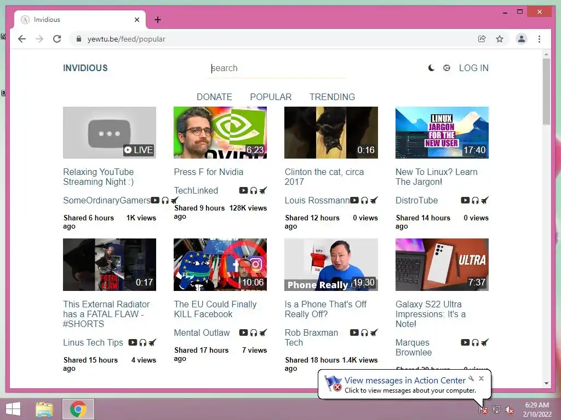This screenshot has height=420, width=561.
Task: Go back in Chrome
Action: tap(22, 39)
